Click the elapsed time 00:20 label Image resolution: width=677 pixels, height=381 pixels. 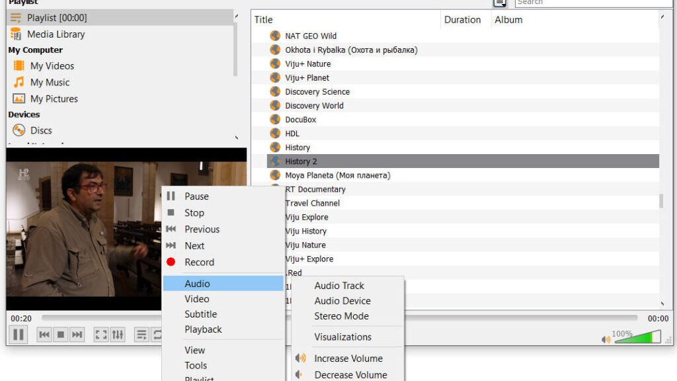click(21, 318)
